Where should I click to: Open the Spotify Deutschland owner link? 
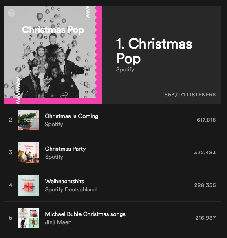[71, 189]
